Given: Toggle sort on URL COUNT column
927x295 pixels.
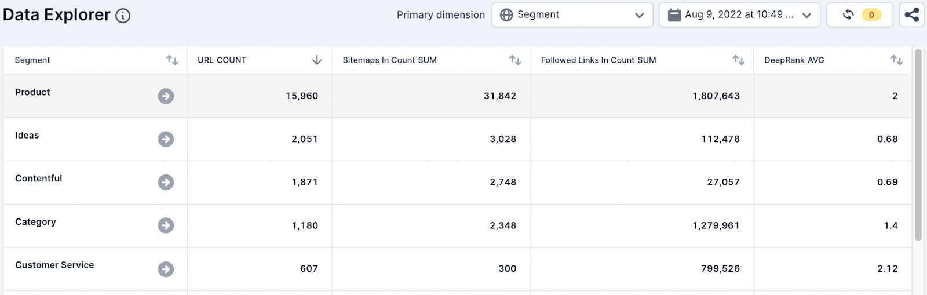Looking at the screenshot, I should (x=316, y=60).
